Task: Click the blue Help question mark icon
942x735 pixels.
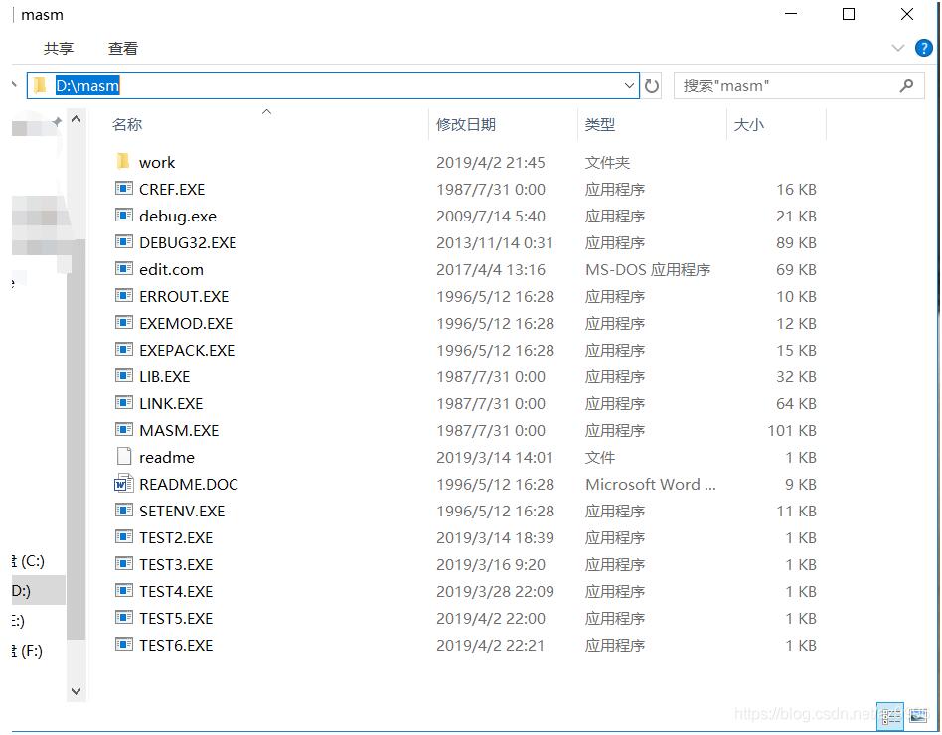Action: [924, 47]
